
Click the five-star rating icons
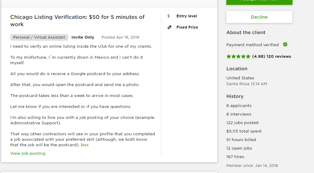tap(238, 56)
